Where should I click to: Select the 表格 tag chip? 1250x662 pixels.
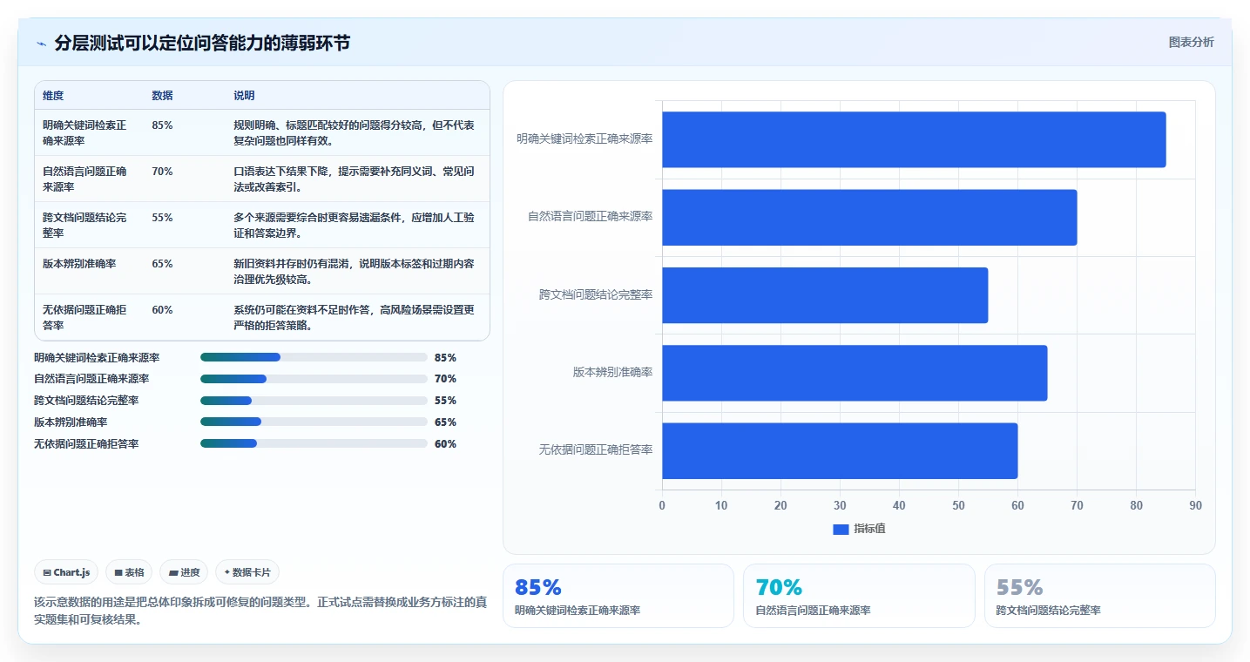point(129,572)
